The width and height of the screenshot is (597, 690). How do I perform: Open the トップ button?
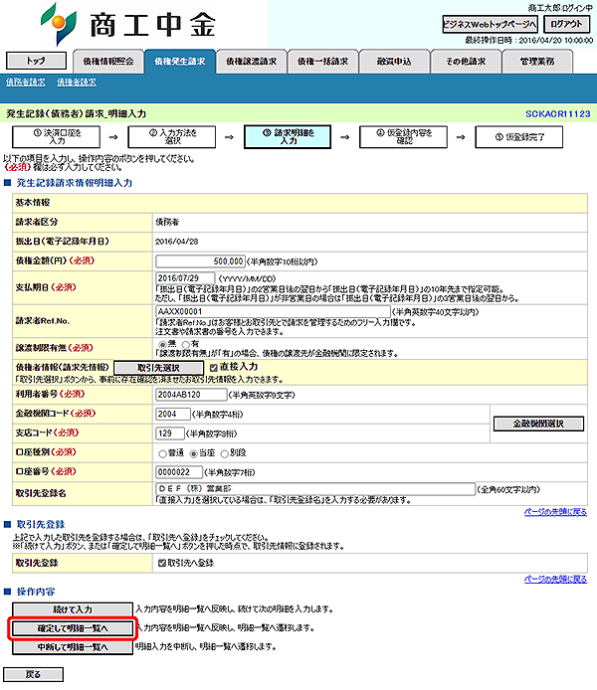pos(36,61)
